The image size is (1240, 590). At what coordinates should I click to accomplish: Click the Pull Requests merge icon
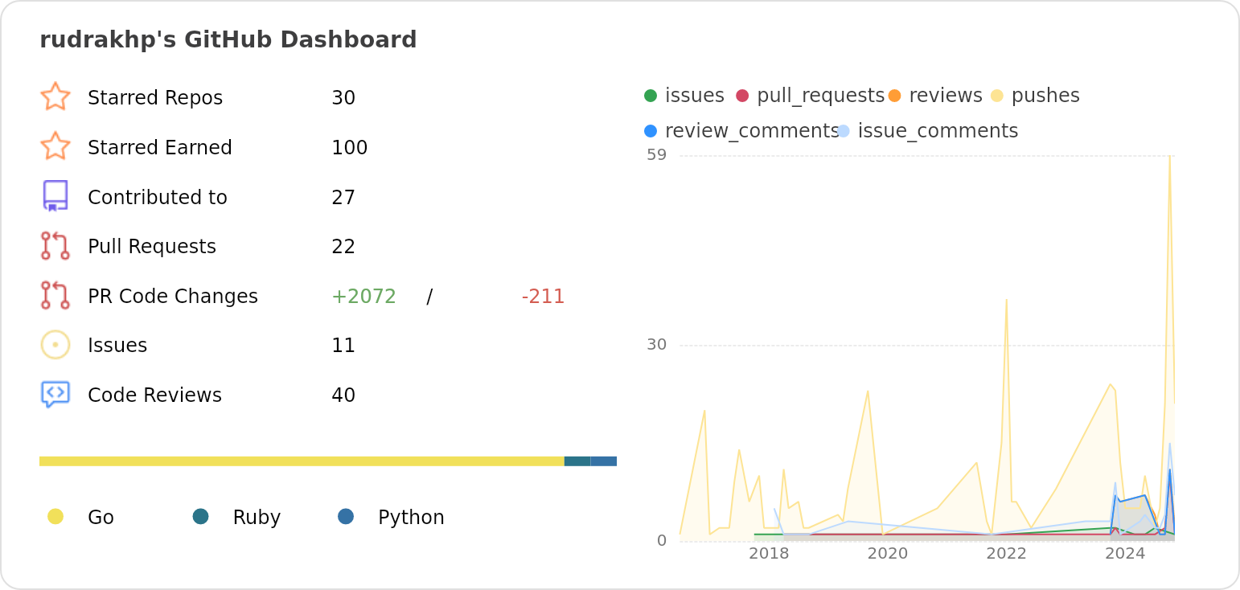(55, 246)
